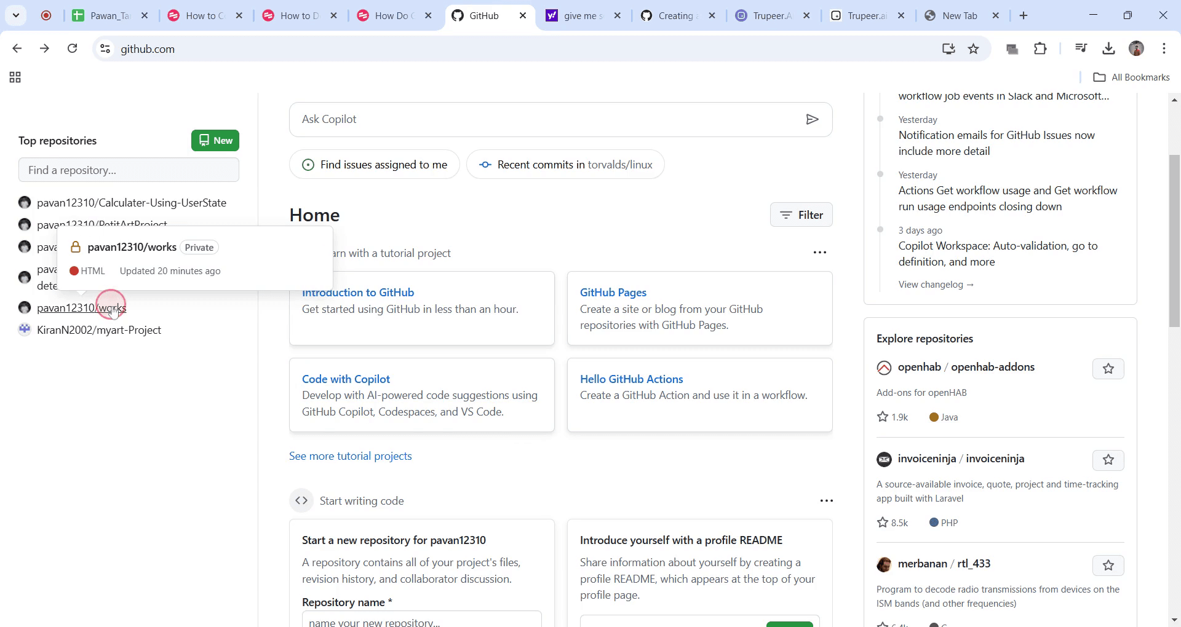Viewport: 1181px width, 627px height.
Task: Click the green New repository button
Action: click(215, 141)
